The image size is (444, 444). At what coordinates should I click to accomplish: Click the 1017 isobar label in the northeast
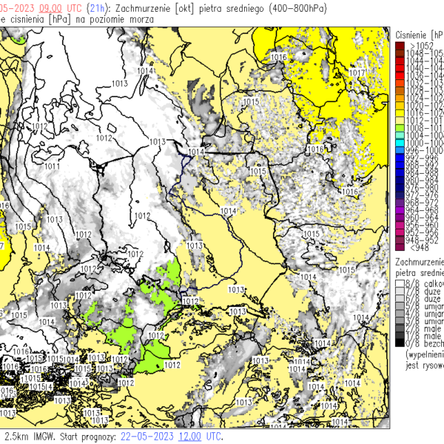357,73
